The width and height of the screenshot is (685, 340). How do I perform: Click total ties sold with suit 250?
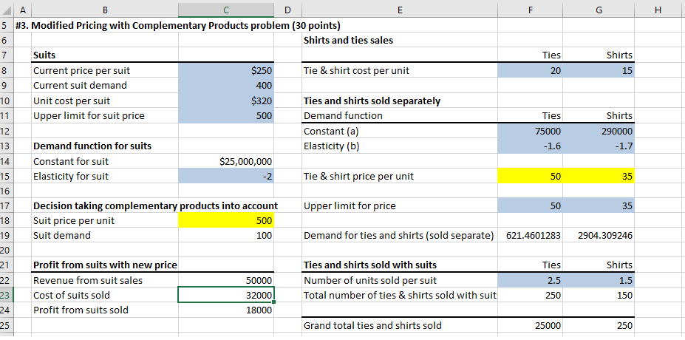(531, 296)
